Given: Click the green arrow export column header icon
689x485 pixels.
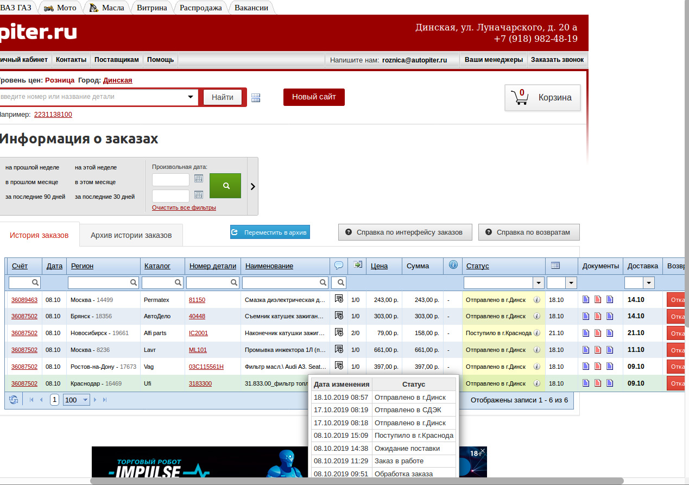Looking at the screenshot, I should 357,265.
